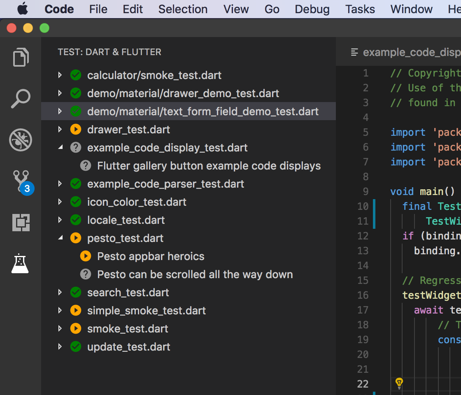Open the Search magnifier in activity bar
The height and width of the screenshot is (395, 461).
(x=21, y=99)
